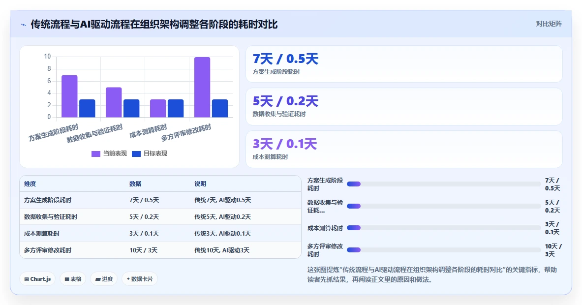Click the chart x-axis label 多方评审修改耗时

186,133
